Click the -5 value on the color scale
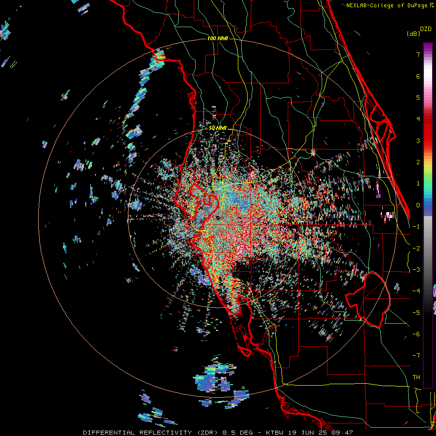The width and height of the screenshot is (436, 436). tap(416, 313)
